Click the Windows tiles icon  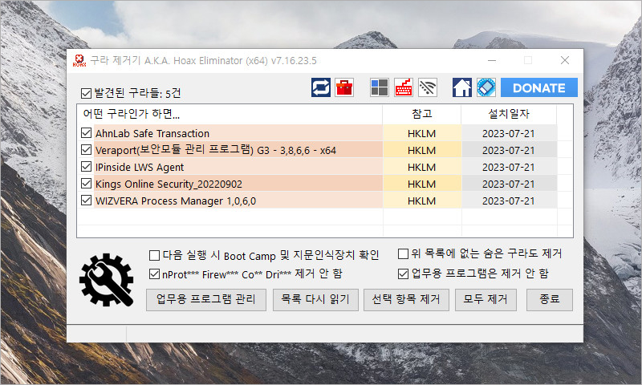pyautogui.click(x=379, y=87)
